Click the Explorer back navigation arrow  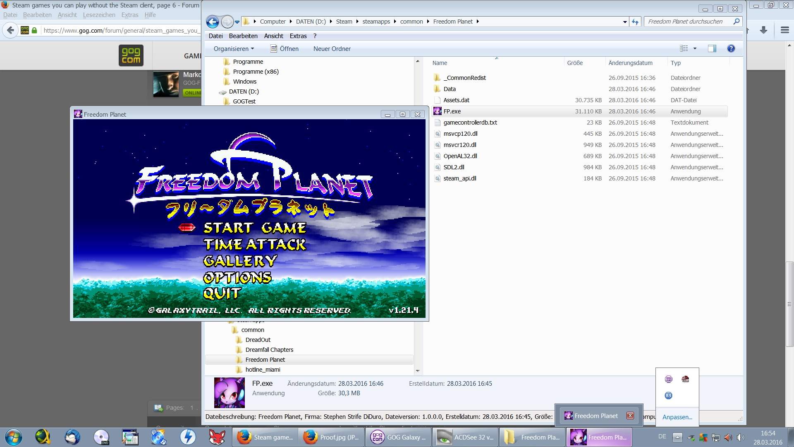(212, 22)
